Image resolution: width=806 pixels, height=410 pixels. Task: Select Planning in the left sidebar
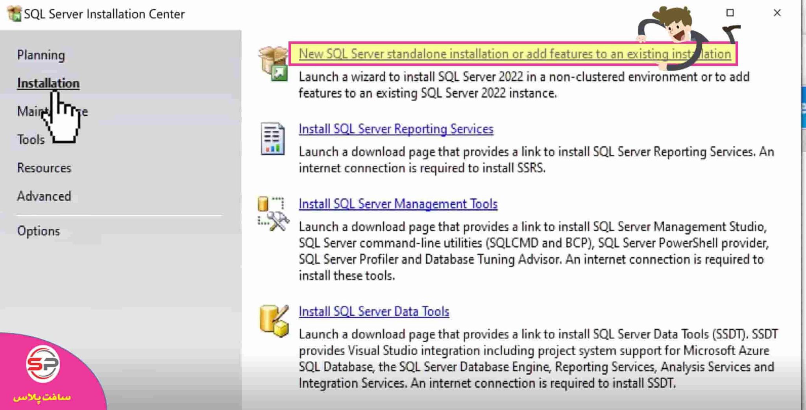(41, 55)
